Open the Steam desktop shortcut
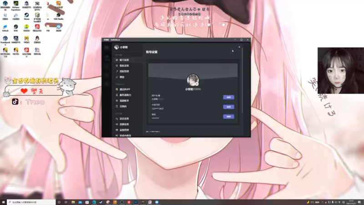364x205 pixels. 26,16
